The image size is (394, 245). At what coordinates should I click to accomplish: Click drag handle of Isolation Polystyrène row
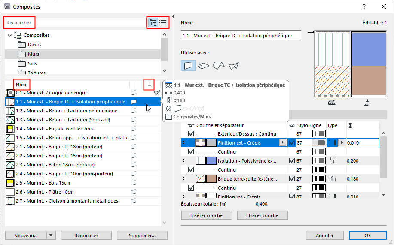(x=184, y=160)
